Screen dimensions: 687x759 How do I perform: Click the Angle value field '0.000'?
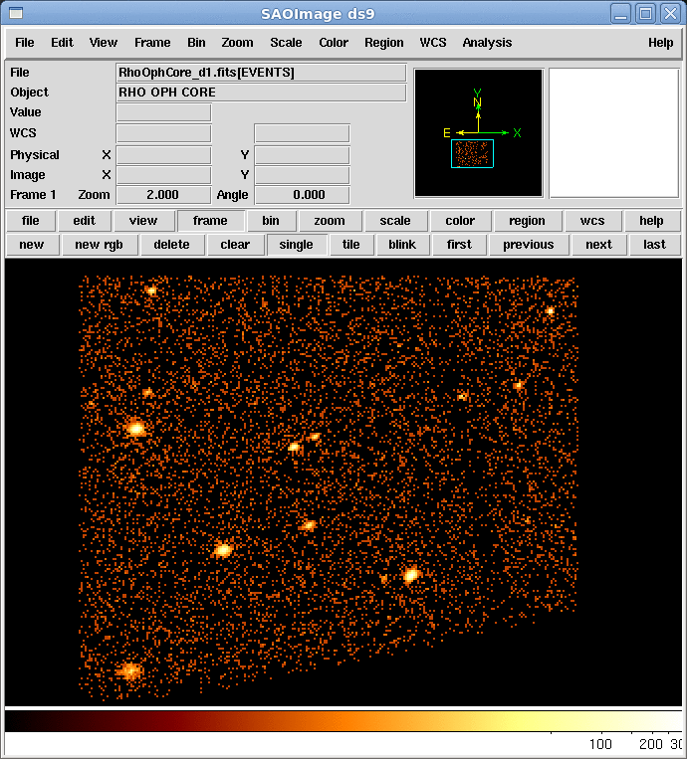(x=303, y=195)
